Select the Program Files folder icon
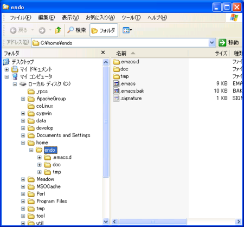Image resolution: width=244 pixels, height=227 pixels. pos(31,201)
